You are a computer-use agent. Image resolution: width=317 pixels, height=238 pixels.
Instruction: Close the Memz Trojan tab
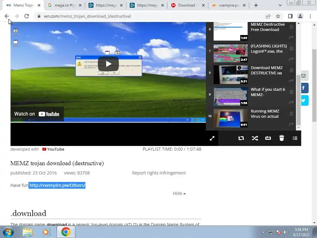click(39, 5)
